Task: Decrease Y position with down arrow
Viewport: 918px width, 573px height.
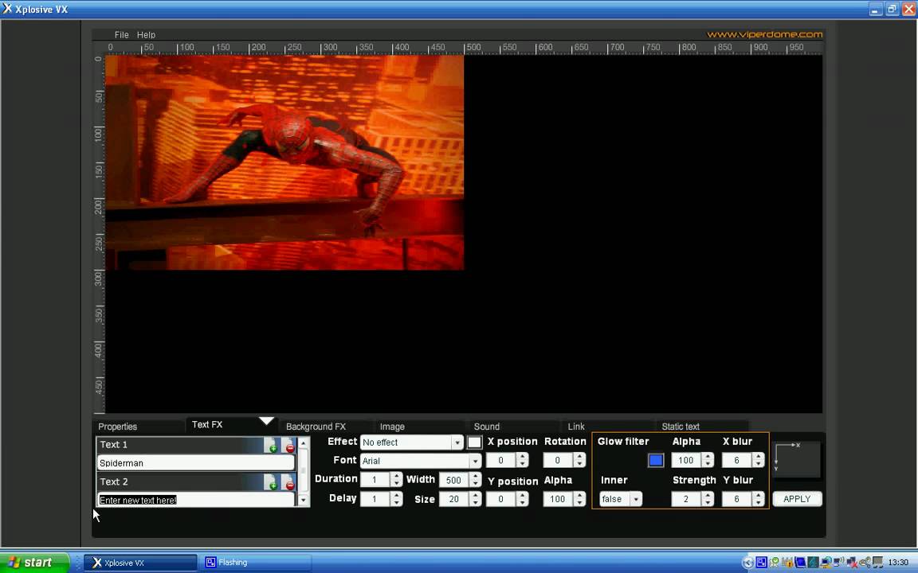Action: click(522, 502)
